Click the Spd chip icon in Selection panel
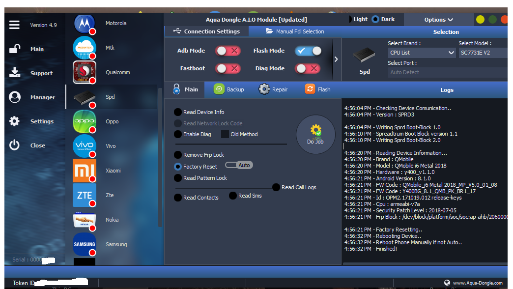The height and width of the screenshot is (289, 513). [x=364, y=55]
